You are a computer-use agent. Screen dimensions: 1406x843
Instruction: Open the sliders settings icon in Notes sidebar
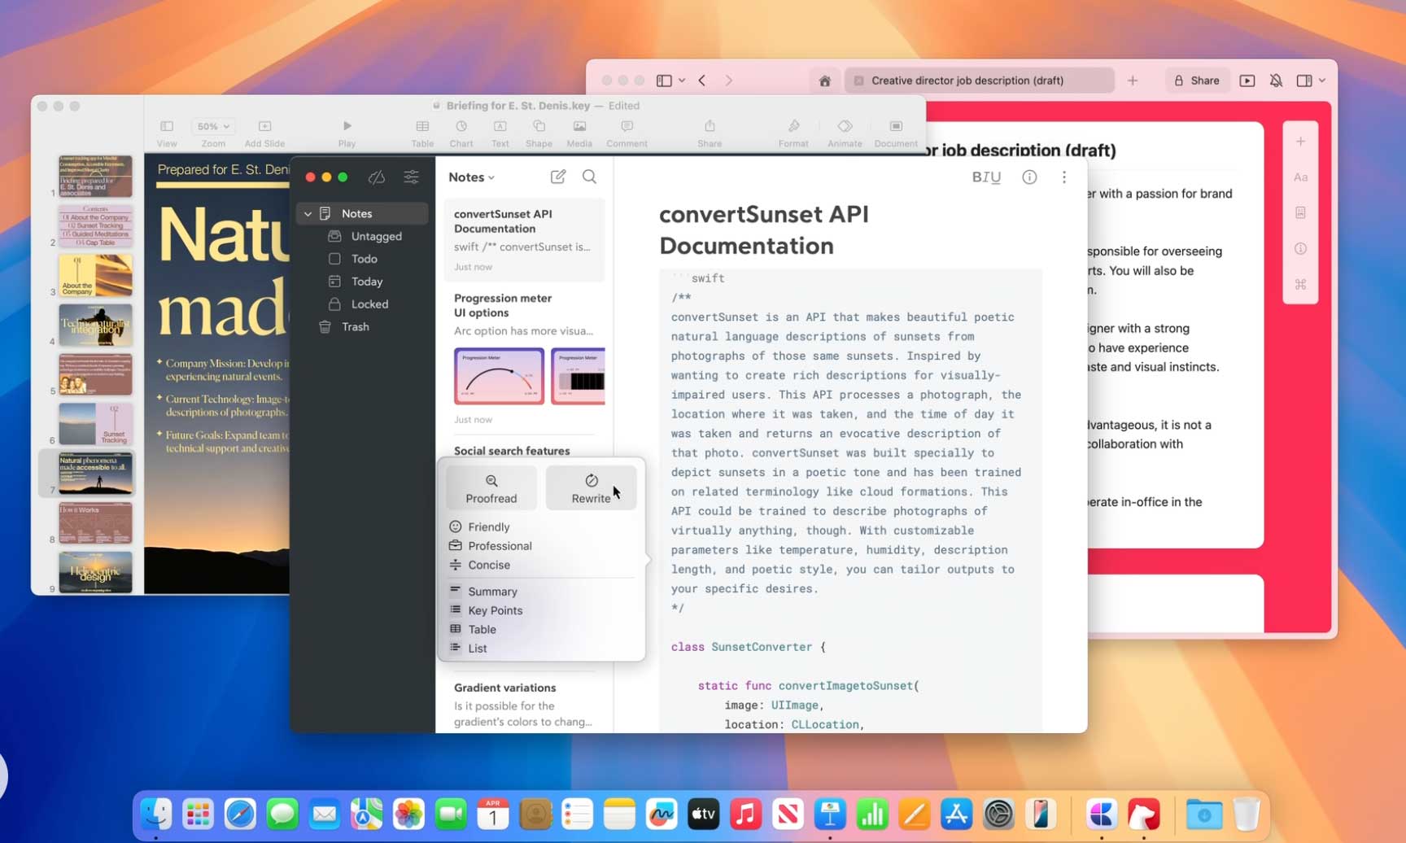coord(411,177)
